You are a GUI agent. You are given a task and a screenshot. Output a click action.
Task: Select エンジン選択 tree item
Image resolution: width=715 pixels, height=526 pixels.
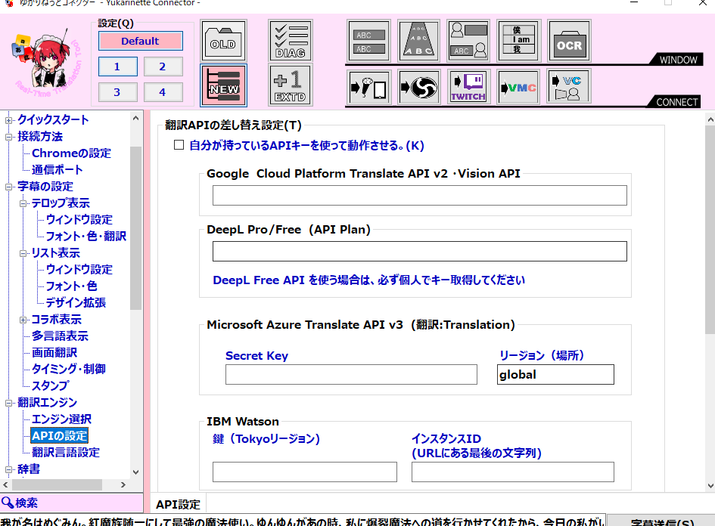pos(61,419)
